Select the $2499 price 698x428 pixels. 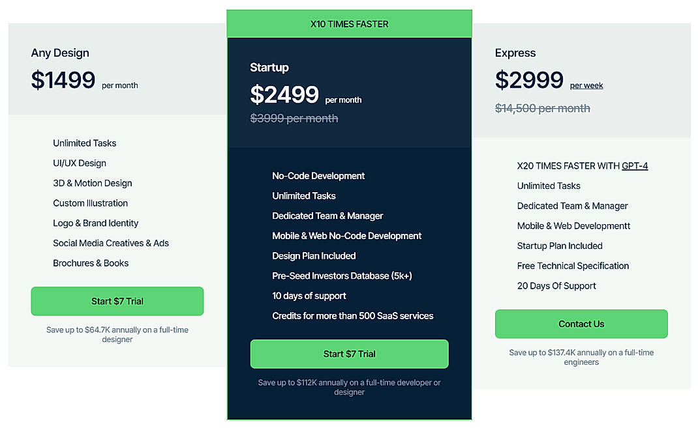(x=284, y=94)
